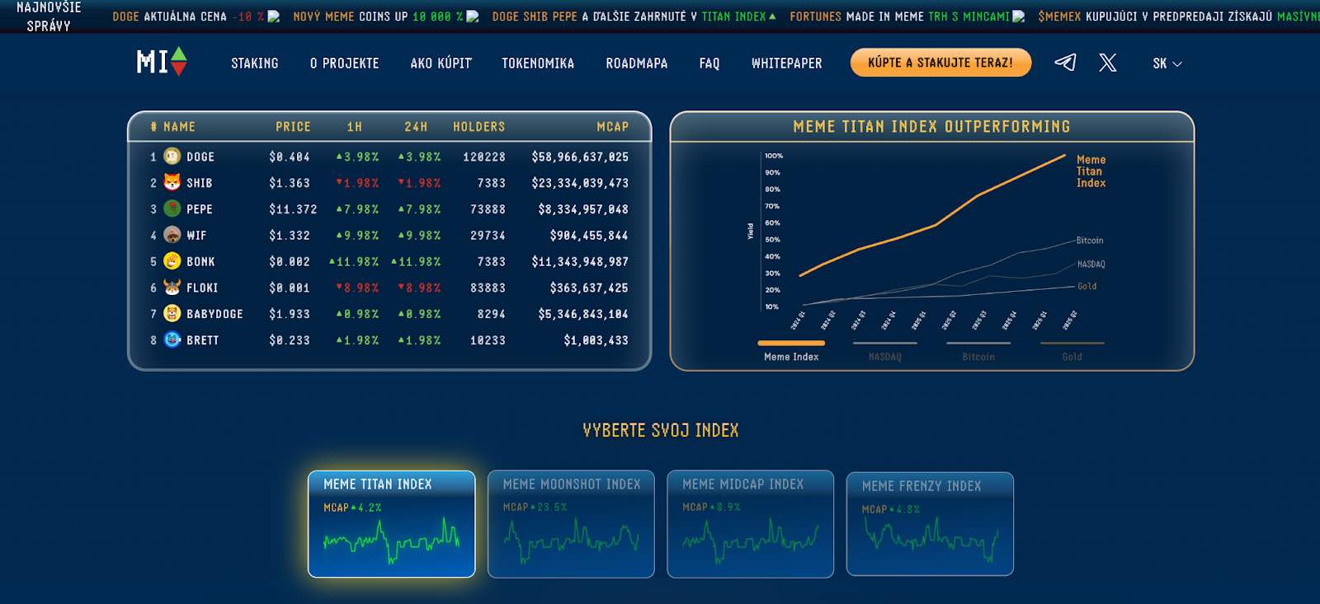Select the Meme Moonshot Index card

[x=571, y=524]
